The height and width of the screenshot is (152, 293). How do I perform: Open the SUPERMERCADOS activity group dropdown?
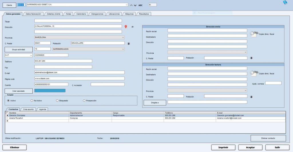123,49
